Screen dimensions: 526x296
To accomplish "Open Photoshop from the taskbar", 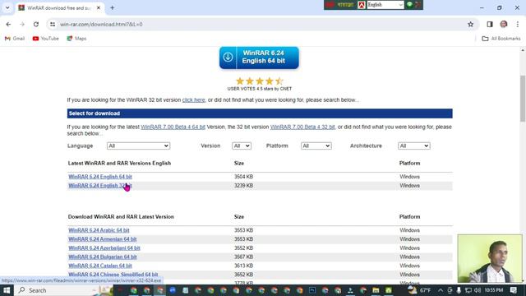I will pos(312,290).
